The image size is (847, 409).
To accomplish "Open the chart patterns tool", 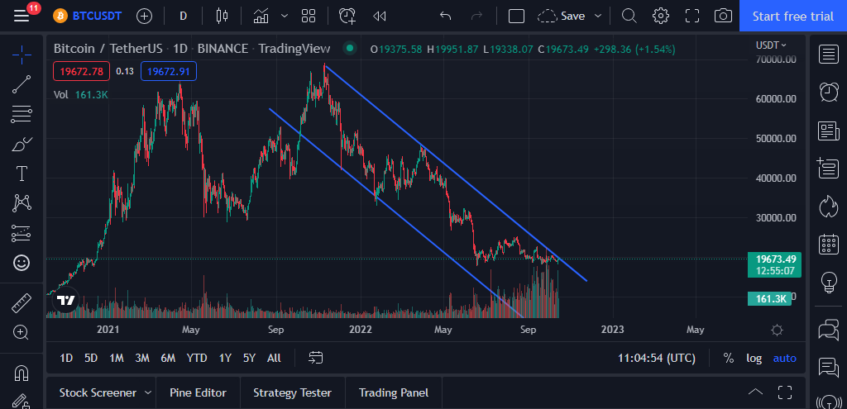I will pyautogui.click(x=22, y=203).
